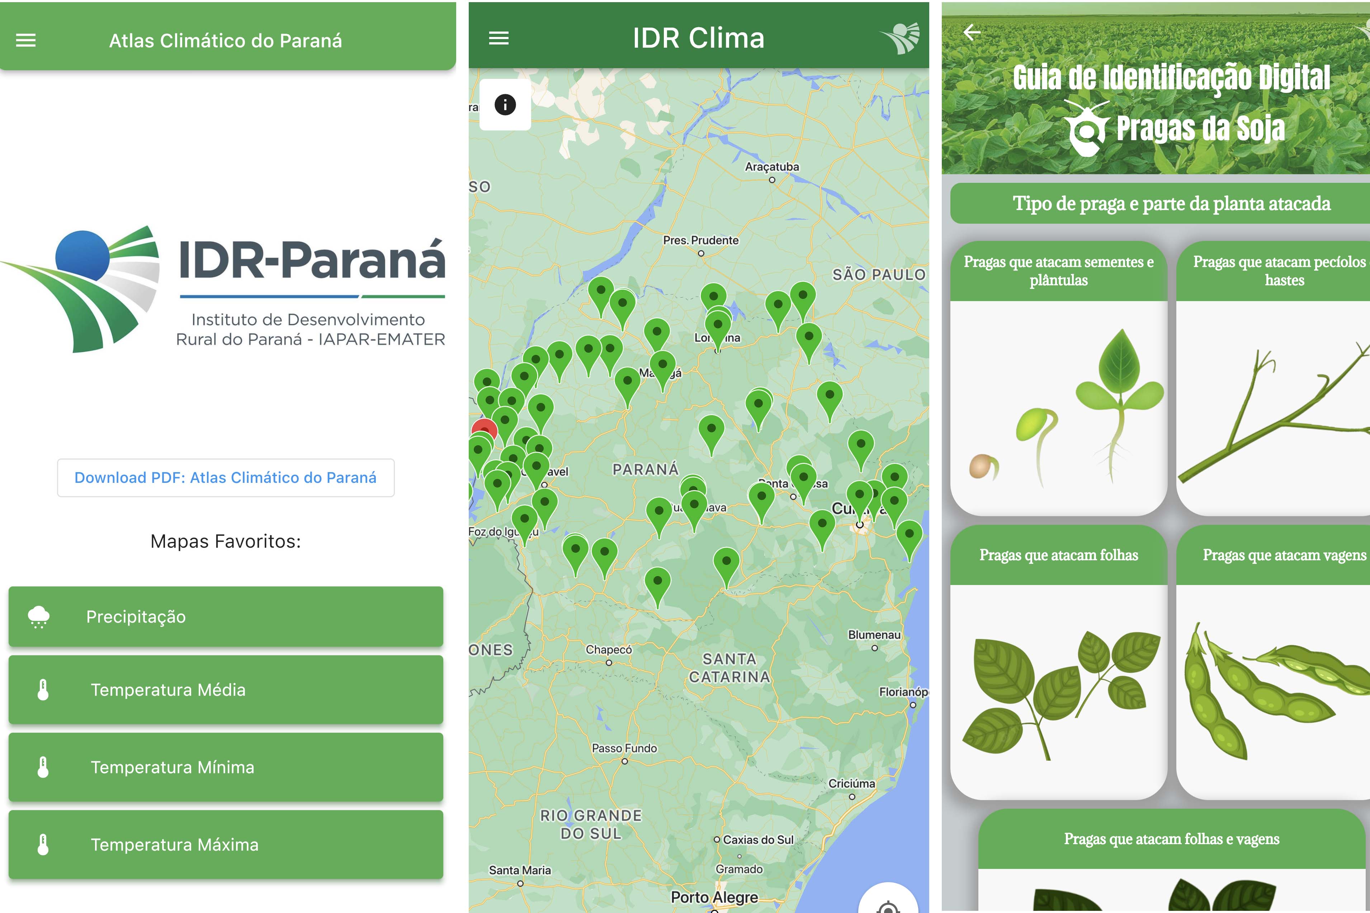Click the Caxias do Sul city label
The height and width of the screenshot is (913, 1370).
[x=759, y=840]
